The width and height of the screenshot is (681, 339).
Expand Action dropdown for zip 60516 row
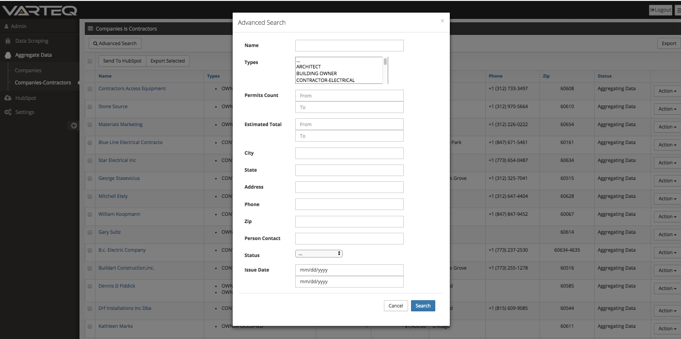pos(667,271)
